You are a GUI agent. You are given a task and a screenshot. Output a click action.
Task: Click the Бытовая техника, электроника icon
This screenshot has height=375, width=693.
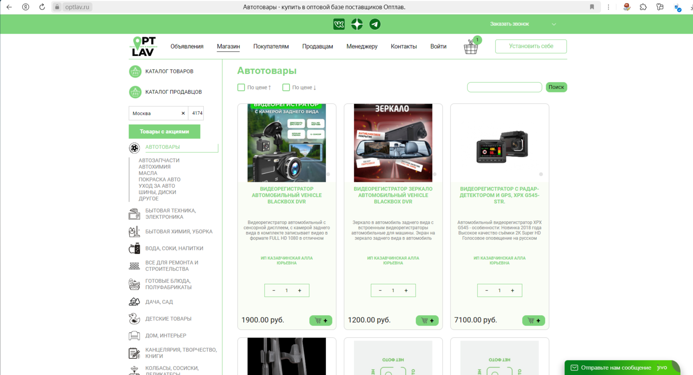pos(134,214)
